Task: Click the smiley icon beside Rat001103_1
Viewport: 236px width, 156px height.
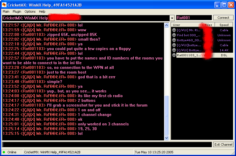Action: click(174, 55)
